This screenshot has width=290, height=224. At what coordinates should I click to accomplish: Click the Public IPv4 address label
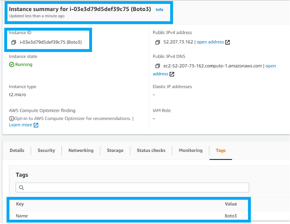(172, 33)
